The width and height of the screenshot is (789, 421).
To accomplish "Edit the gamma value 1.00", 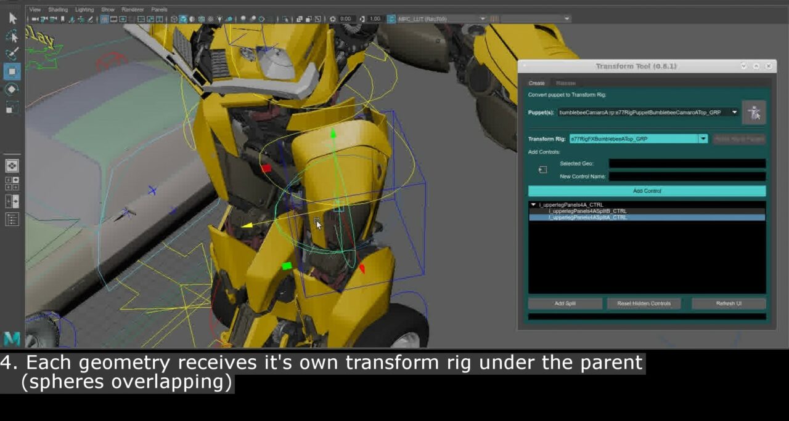I will point(375,19).
